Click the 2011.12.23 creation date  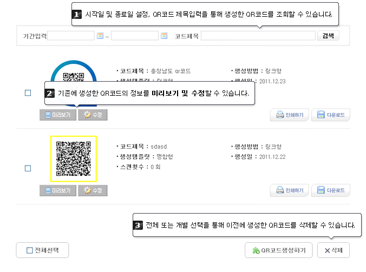[272, 81]
